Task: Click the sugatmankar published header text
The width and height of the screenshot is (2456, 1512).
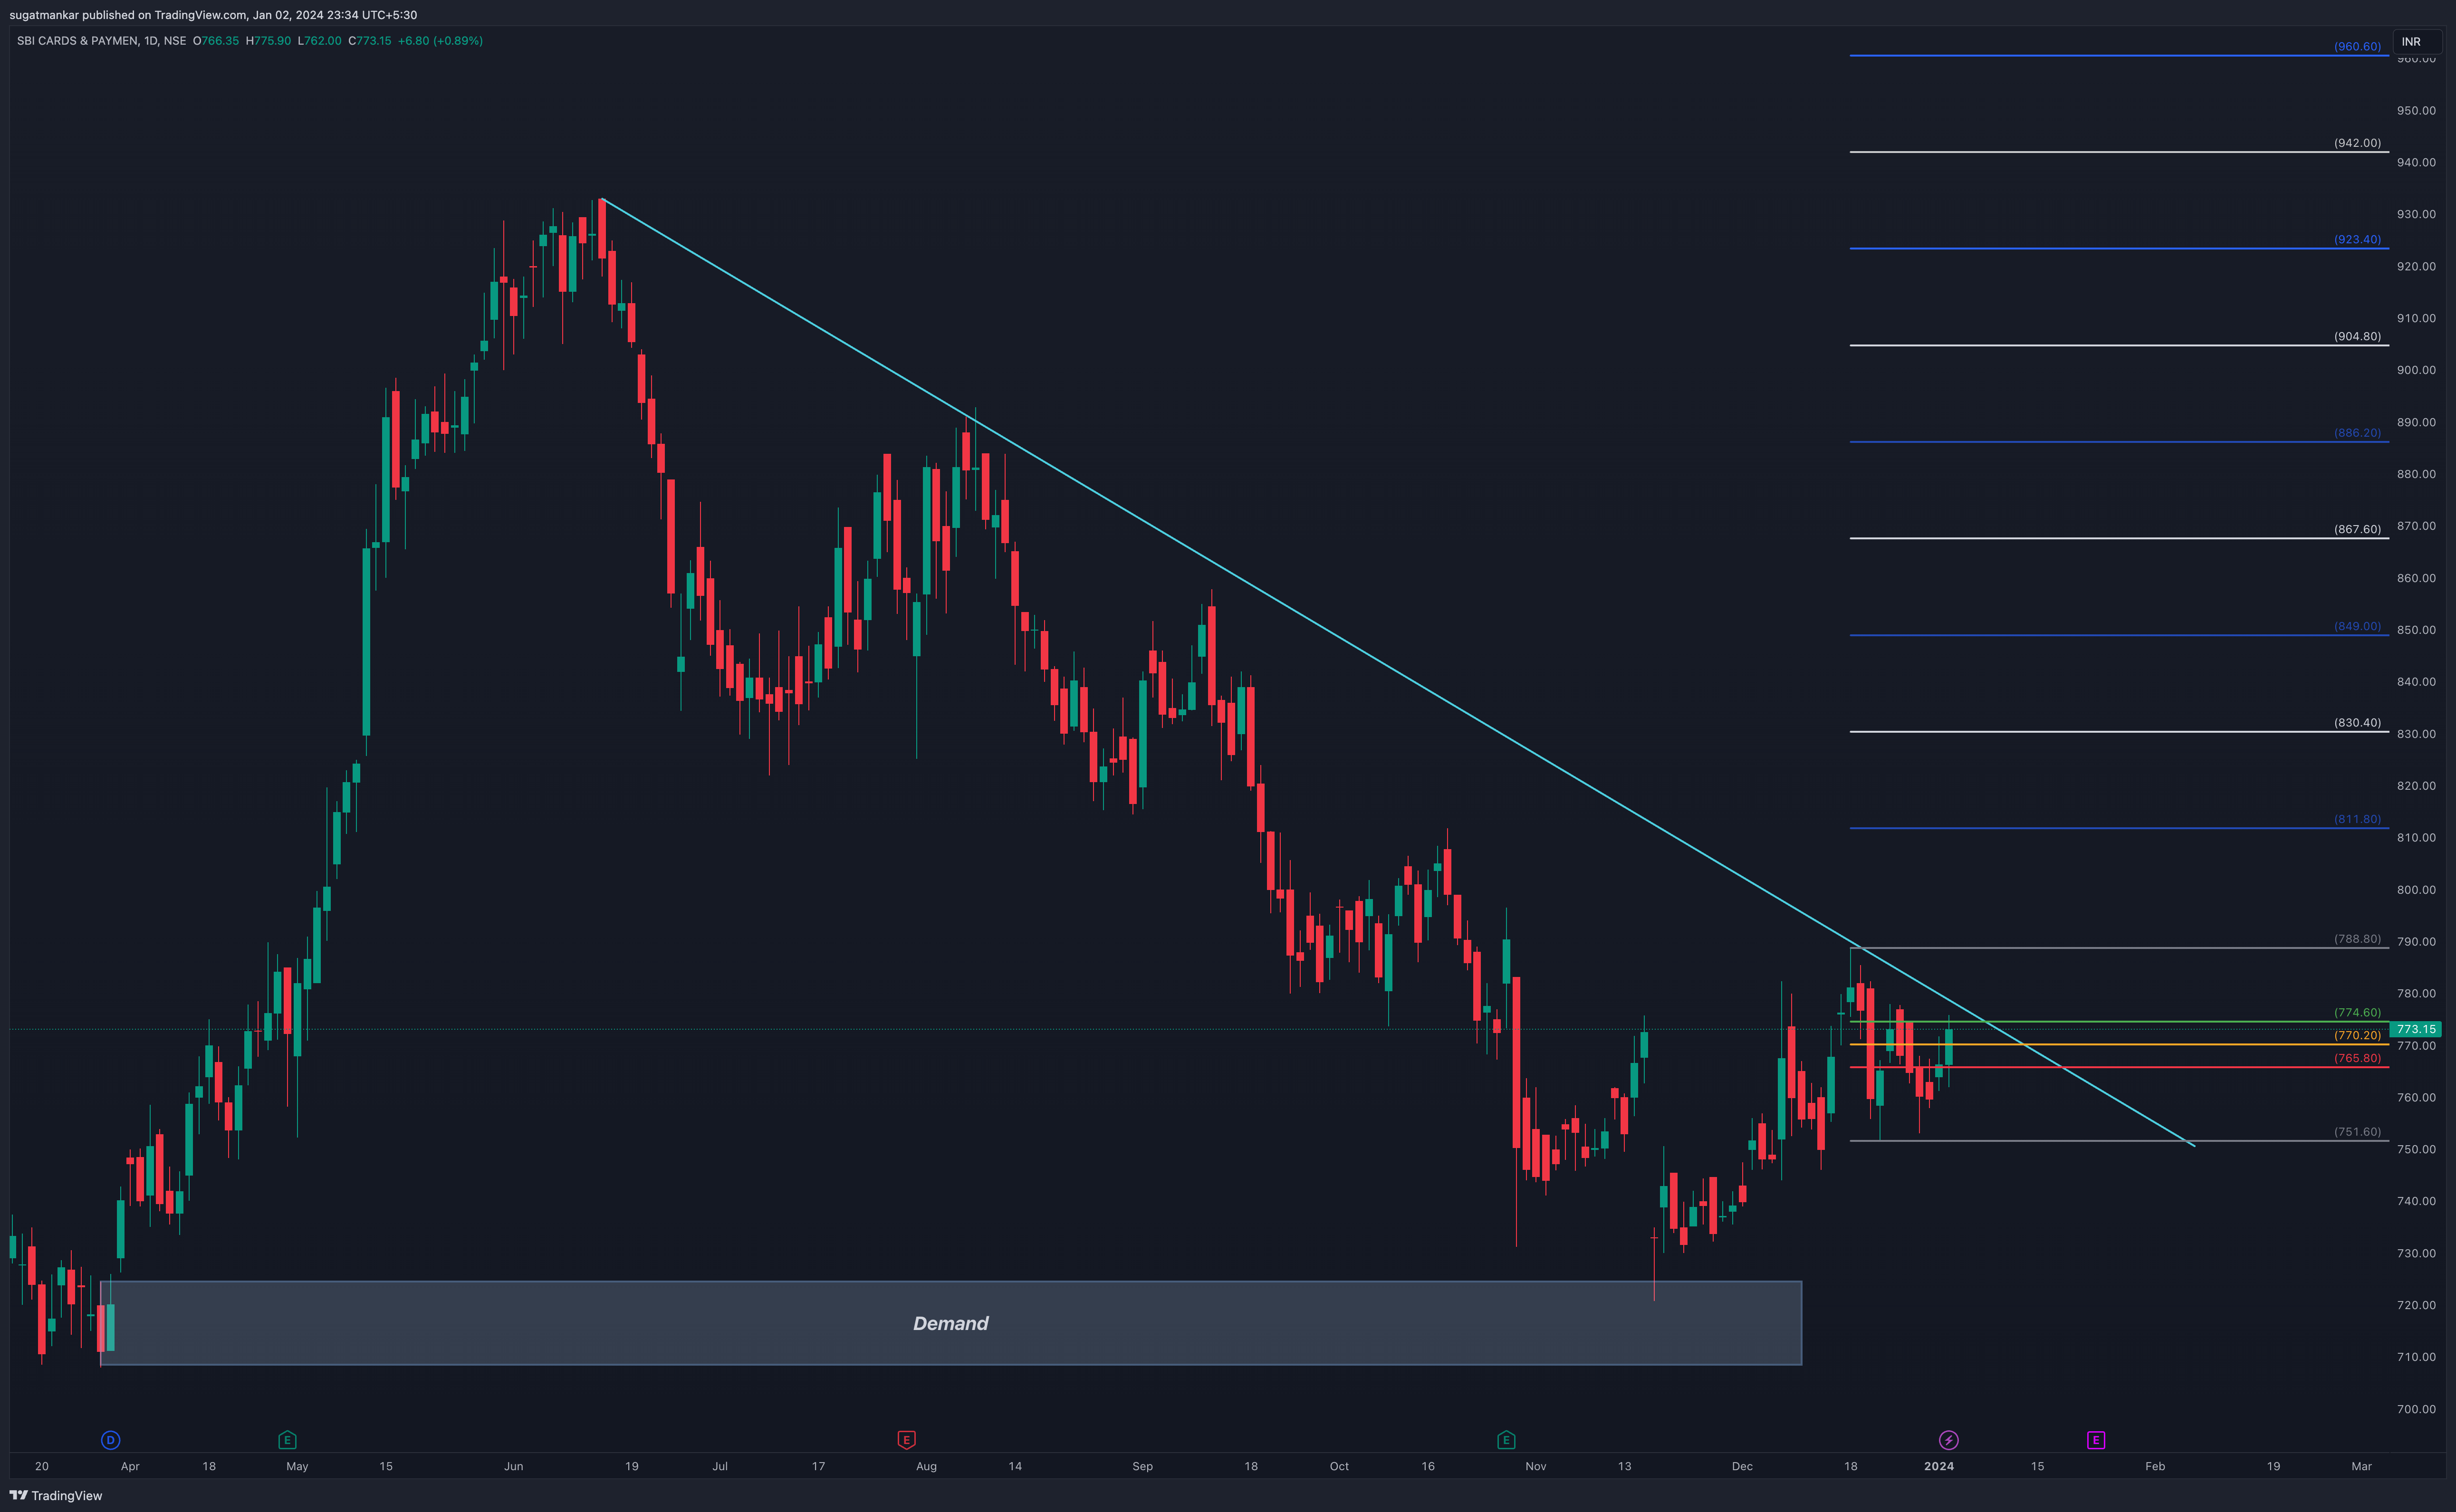Action: [x=213, y=15]
